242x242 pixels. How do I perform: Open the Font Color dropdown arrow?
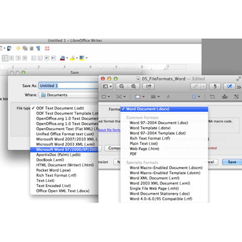click(x=67, y=58)
